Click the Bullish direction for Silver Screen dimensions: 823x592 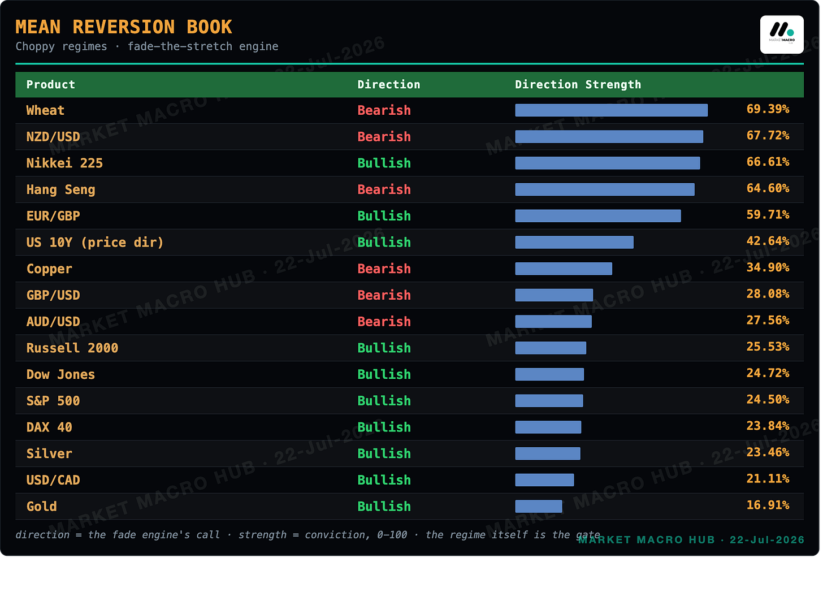[384, 454]
